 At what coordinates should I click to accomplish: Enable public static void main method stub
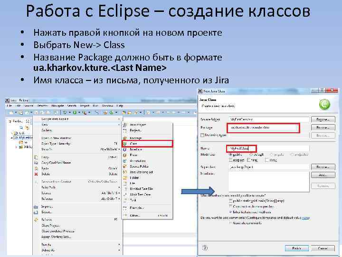(x=230, y=201)
